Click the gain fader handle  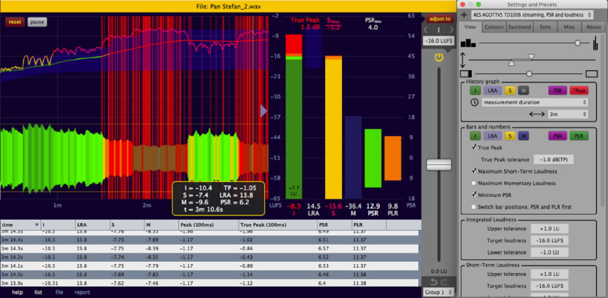[x=439, y=164]
